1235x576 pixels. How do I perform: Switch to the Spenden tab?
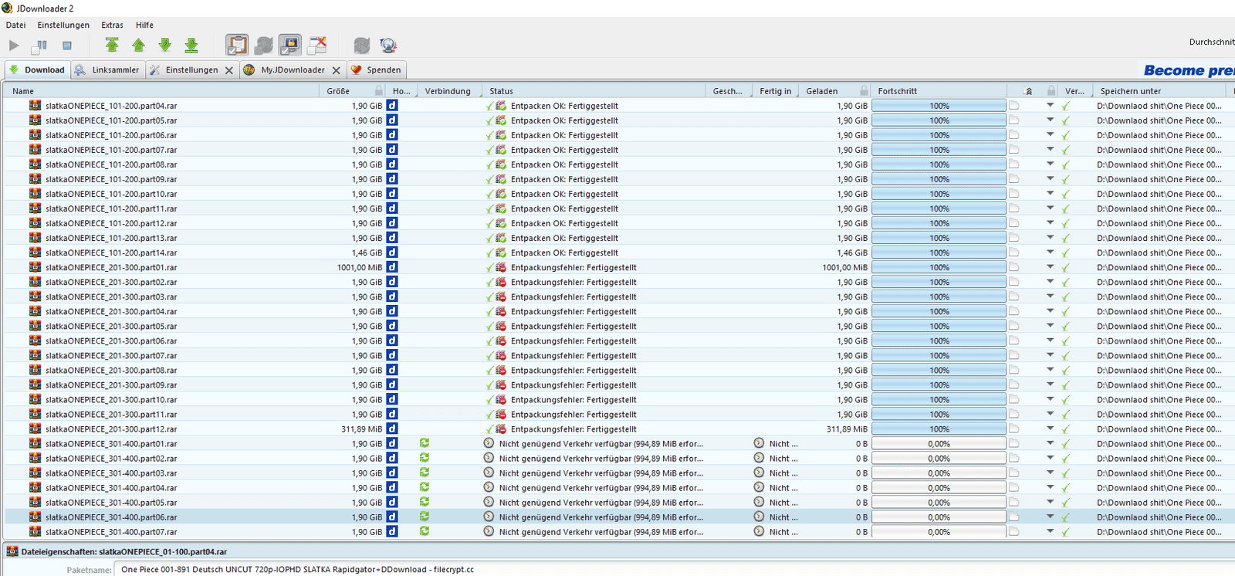point(376,69)
